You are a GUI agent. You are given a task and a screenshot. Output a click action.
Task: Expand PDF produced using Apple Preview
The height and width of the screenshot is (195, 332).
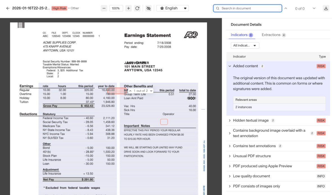[230, 166]
